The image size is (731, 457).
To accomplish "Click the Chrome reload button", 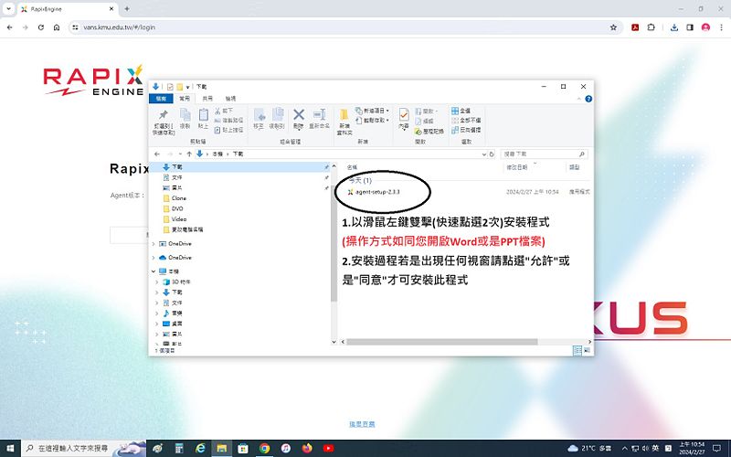I will tap(41, 27).
